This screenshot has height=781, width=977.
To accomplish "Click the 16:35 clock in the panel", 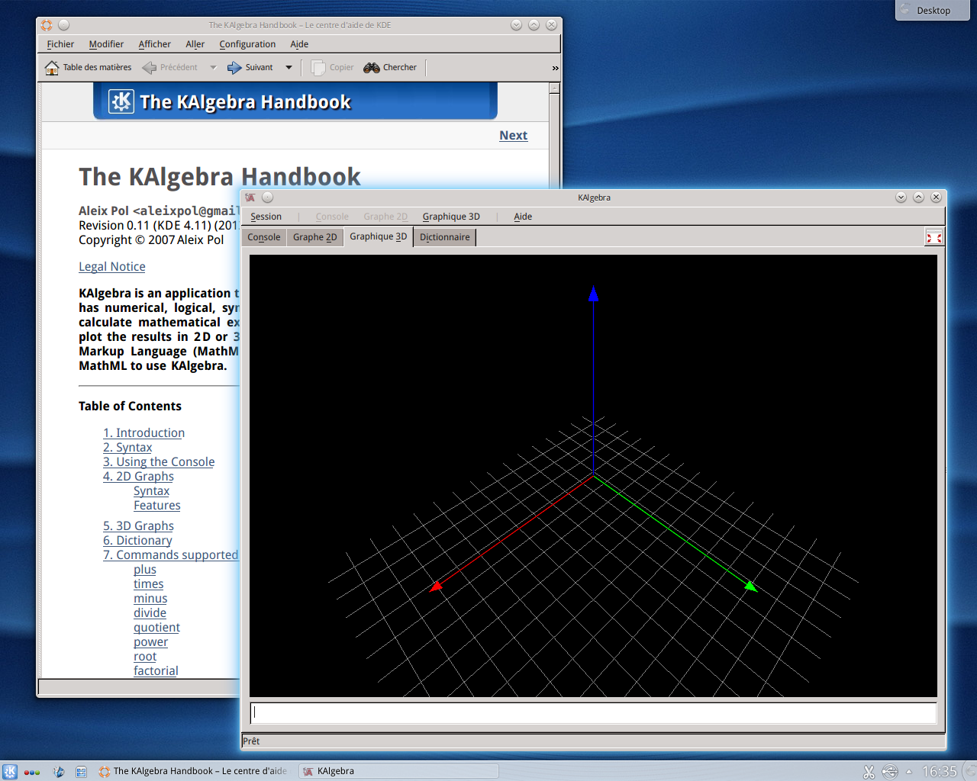I will click(x=940, y=772).
